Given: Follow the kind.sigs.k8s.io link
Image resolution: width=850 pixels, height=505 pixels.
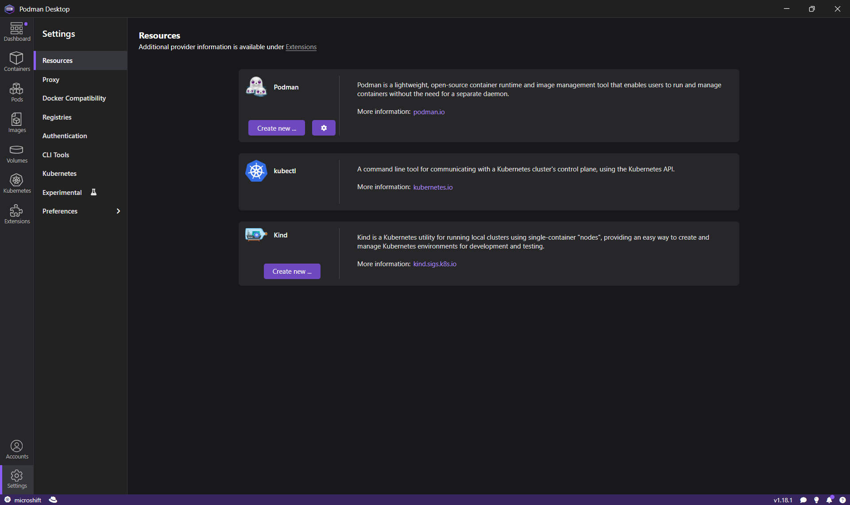Looking at the screenshot, I should [434, 264].
